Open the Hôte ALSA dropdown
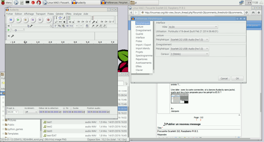This screenshot has width=264, height=142. [x=193, y=27]
